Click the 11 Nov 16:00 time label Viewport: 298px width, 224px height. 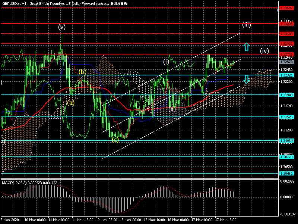tap(83, 220)
